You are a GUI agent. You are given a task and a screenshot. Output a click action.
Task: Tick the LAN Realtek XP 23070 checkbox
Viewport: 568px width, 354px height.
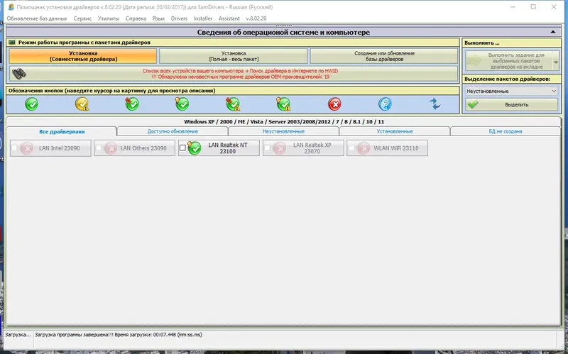tap(267, 148)
